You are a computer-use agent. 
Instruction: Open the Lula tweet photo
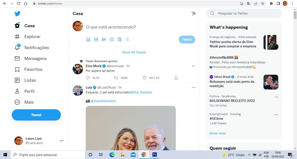click(x=131, y=128)
